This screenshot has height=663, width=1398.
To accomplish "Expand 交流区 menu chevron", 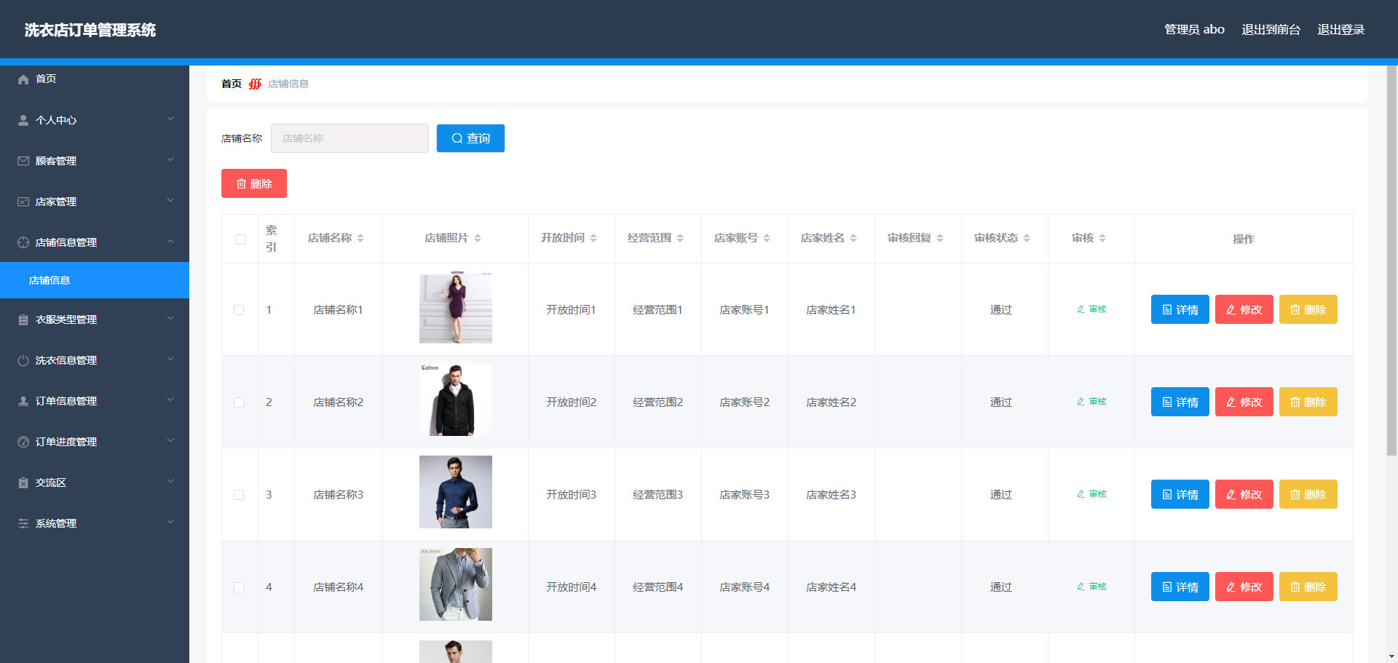I will coord(170,481).
